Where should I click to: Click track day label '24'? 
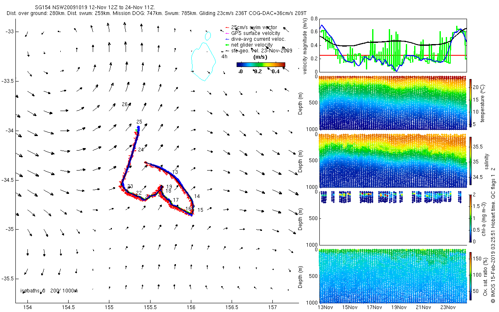pyautogui.click(x=141, y=149)
